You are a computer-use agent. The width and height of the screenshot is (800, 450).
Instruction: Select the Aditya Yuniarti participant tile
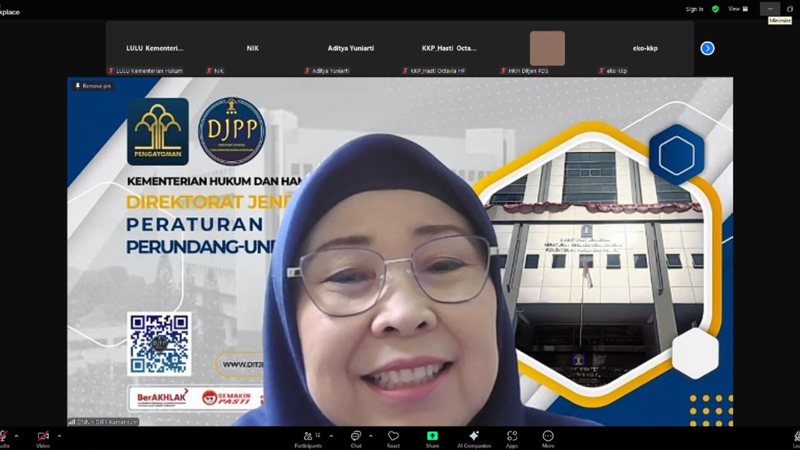pos(350,48)
